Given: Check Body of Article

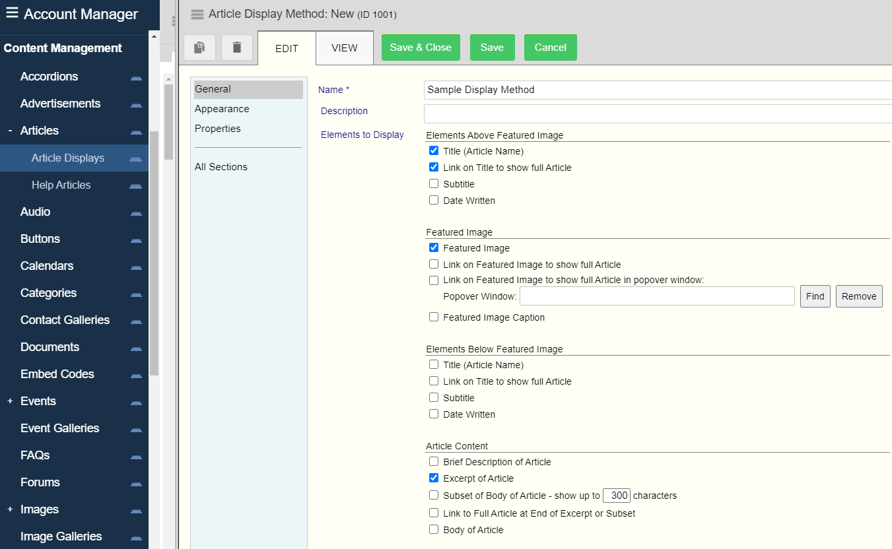Looking at the screenshot, I should tap(434, 529).
